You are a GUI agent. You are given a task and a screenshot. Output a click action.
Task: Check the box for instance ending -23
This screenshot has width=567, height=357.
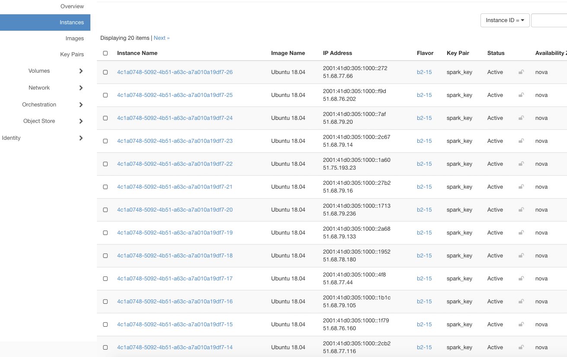coord(106,141)
